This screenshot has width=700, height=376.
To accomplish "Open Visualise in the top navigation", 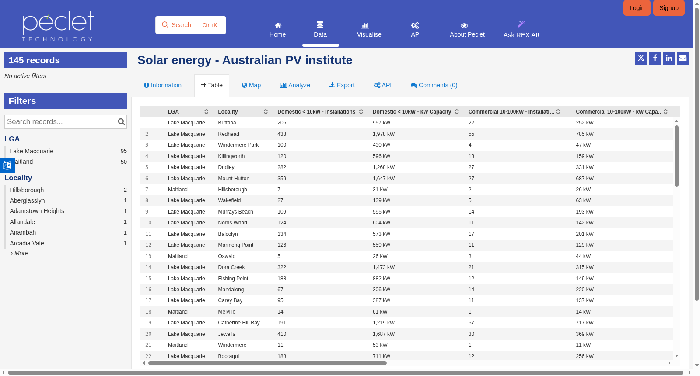I will click(369, 30).
